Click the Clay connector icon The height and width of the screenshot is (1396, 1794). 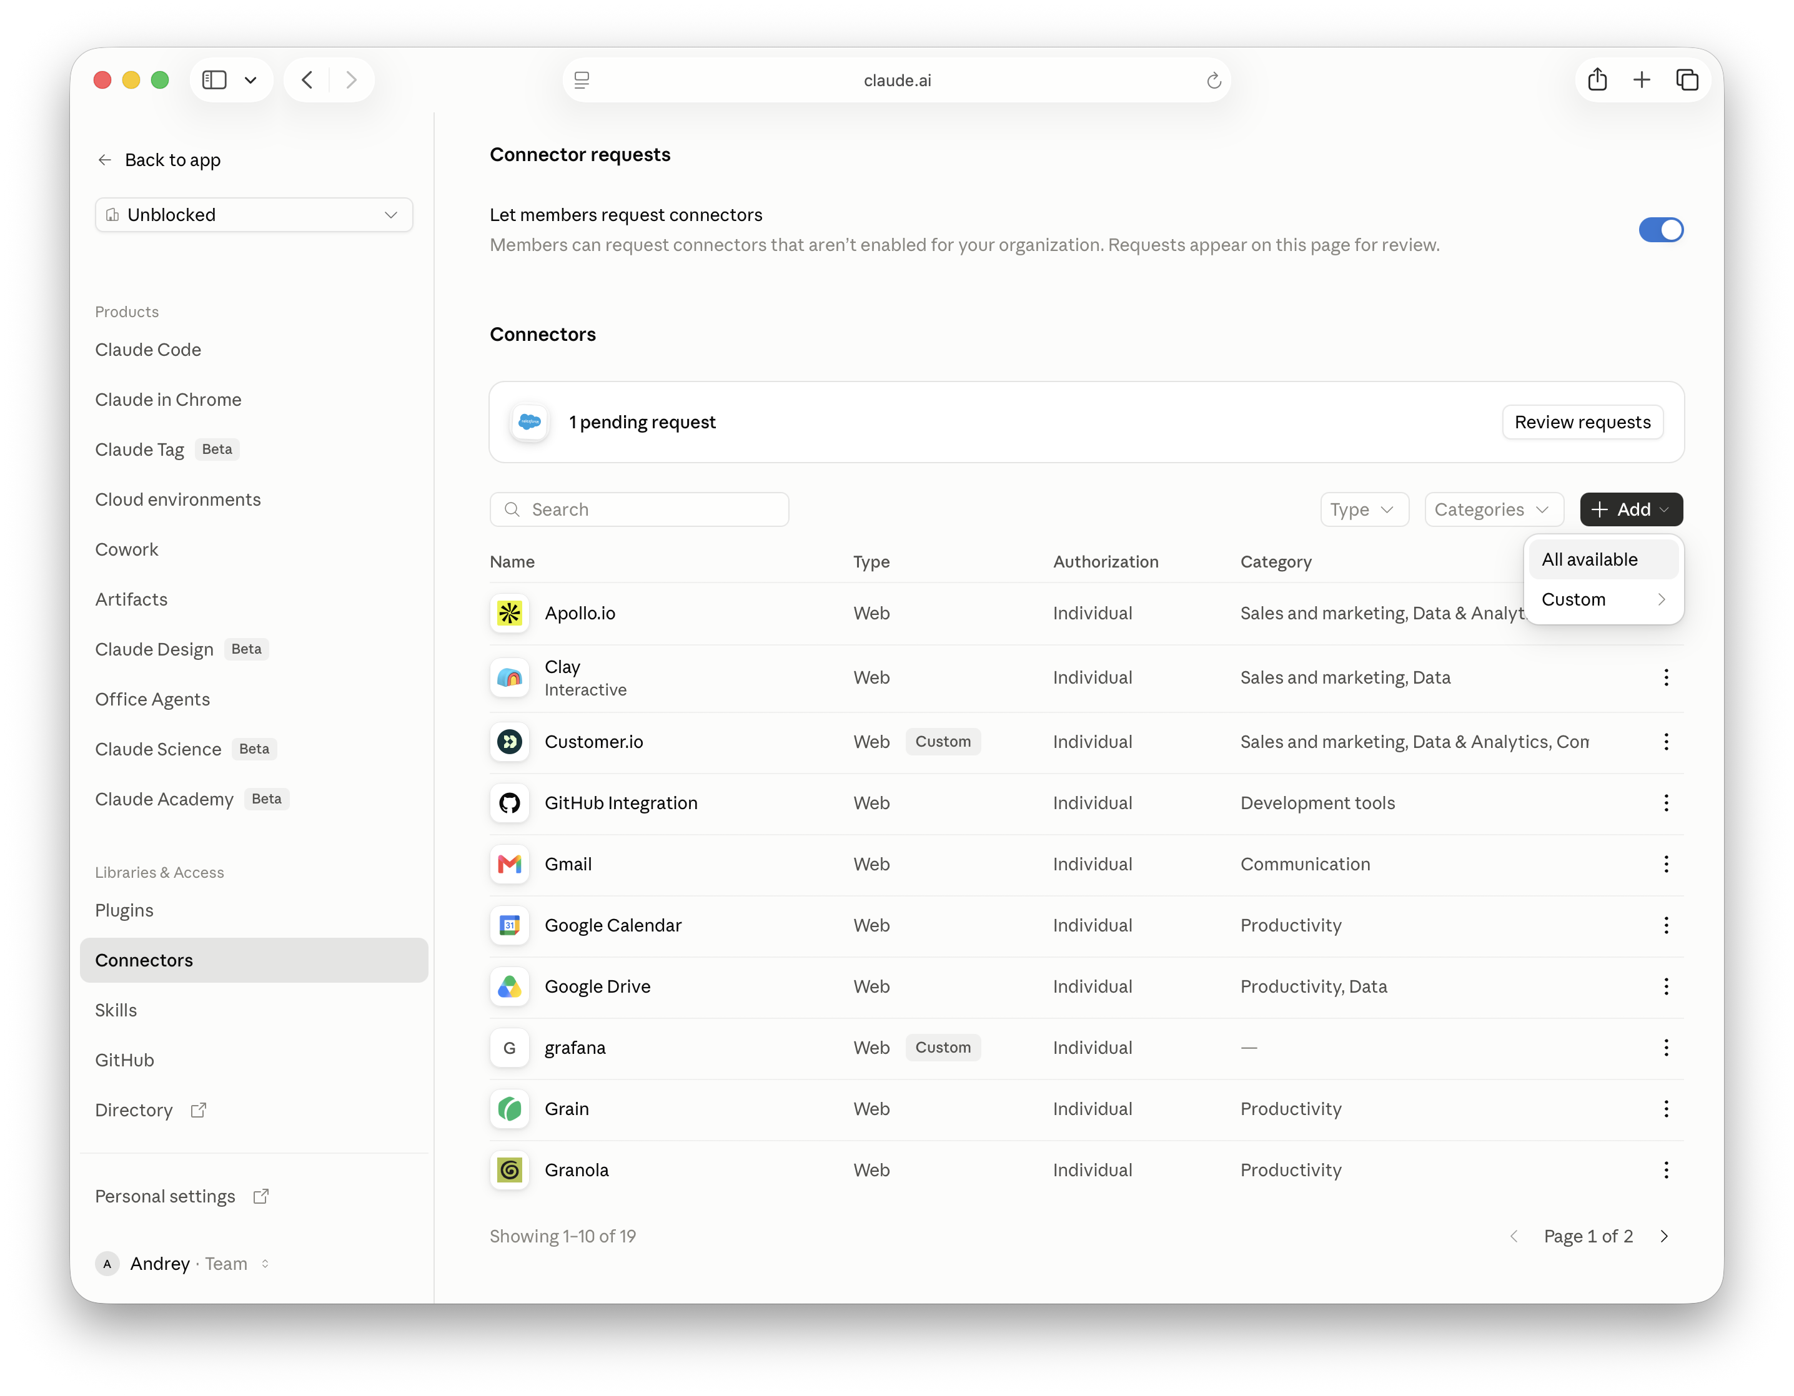click(509, 677)
